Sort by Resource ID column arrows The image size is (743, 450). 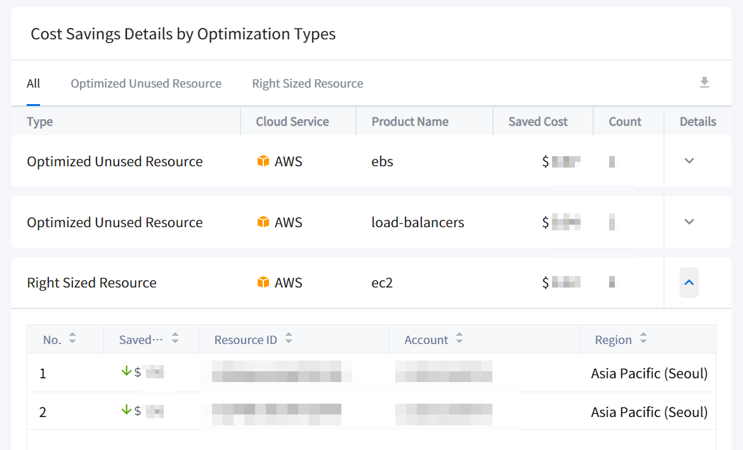pyautogui.click(x=289, y=339)
